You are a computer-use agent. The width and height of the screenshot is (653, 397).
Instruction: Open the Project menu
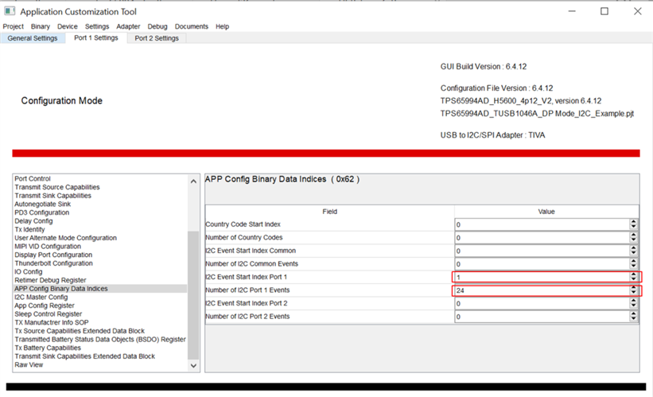tap(13, 26)
